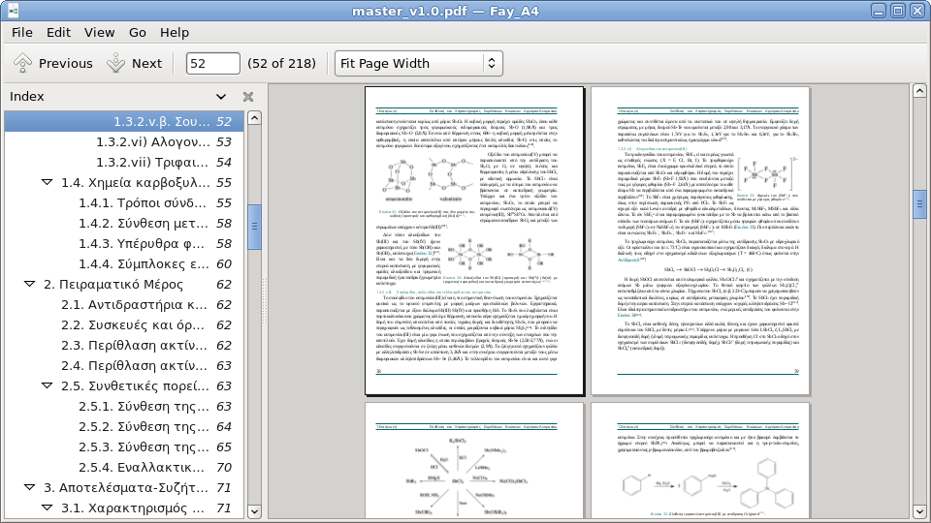931x523 pixels.
Task: Open the Edit menu
Action: tap(58, 32)
